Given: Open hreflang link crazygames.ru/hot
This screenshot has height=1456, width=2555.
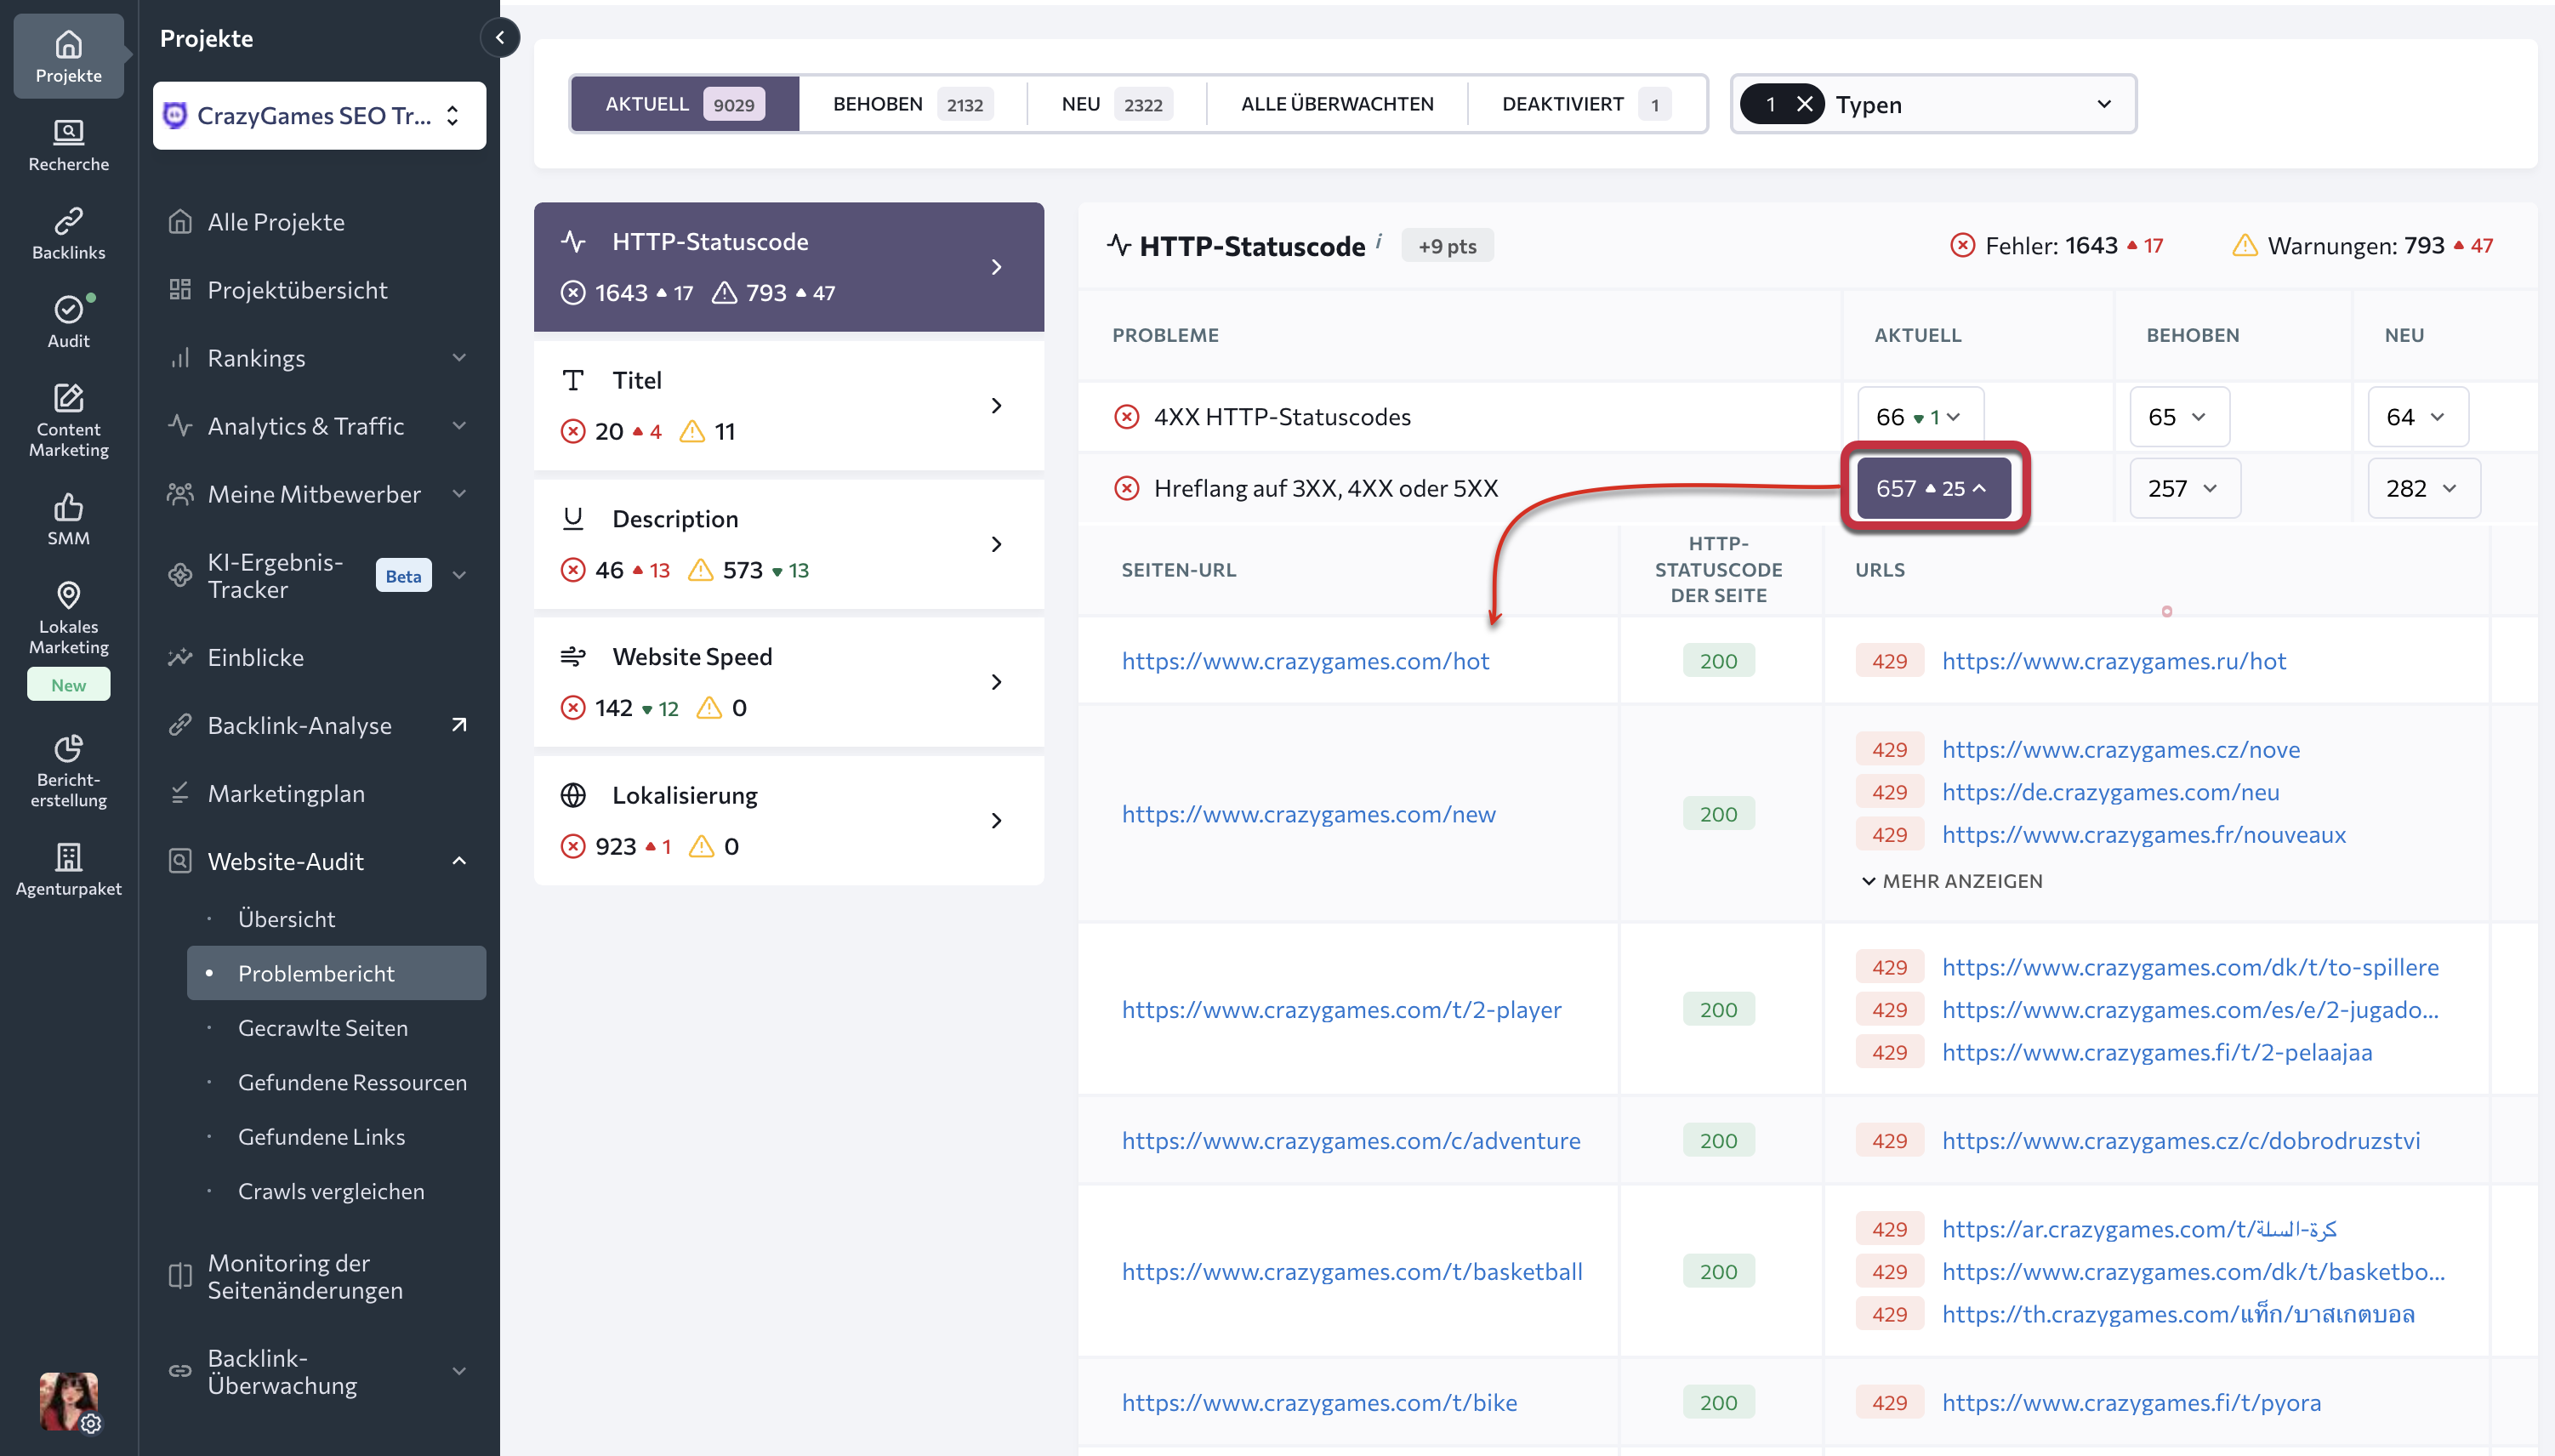Looking at the screenshot, I should pyautogui.click(x=2114, y=661).
